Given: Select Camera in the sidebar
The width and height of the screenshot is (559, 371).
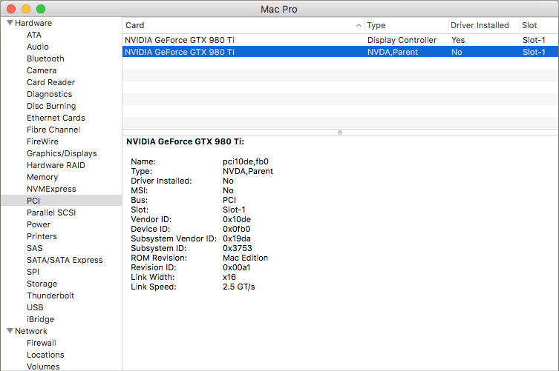Looking at the screenshot, I should pos(42,70).
